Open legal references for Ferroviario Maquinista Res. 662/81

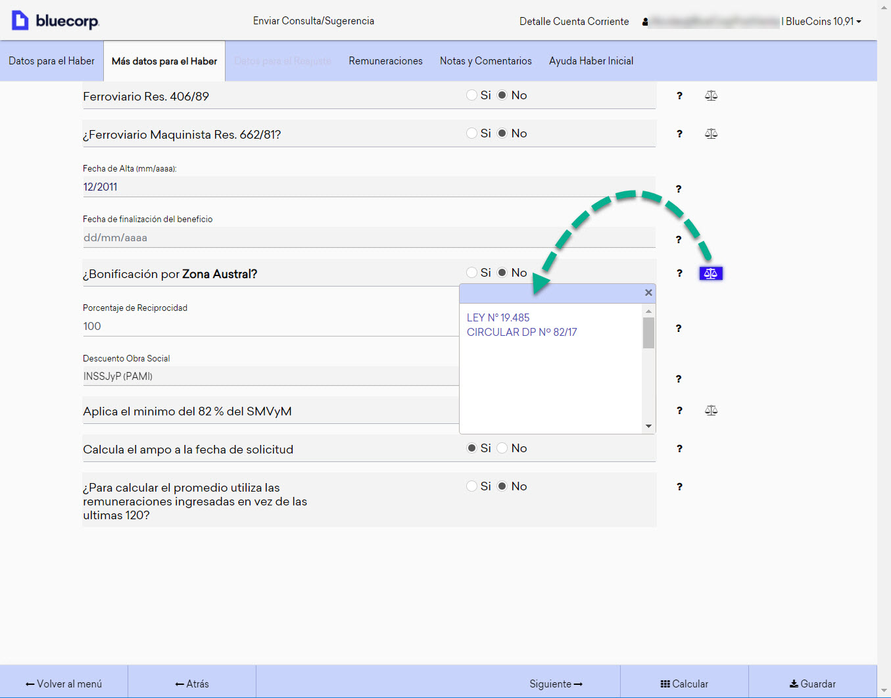tap(711, 134)
